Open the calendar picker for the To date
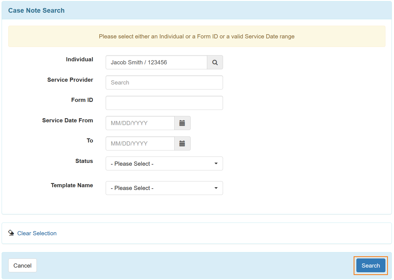Image resolution: width=394 pixels, height=280 pixels. click(182, 143)
